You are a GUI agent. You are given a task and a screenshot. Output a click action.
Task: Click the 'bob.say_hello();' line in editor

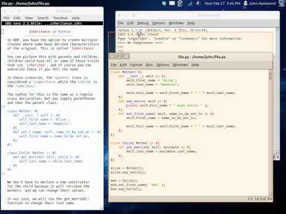click(126, 189)
